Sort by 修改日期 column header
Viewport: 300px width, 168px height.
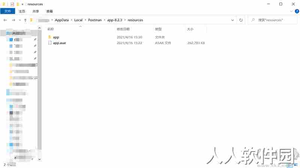coord(123,29)
